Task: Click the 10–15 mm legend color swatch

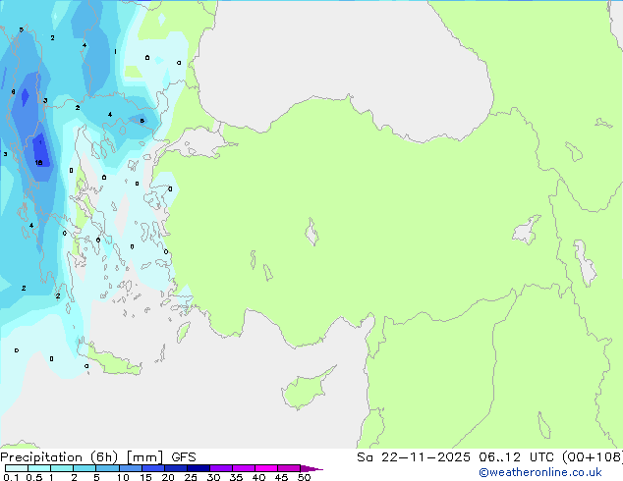Action: pyautogui.click(x=130, y=468)
